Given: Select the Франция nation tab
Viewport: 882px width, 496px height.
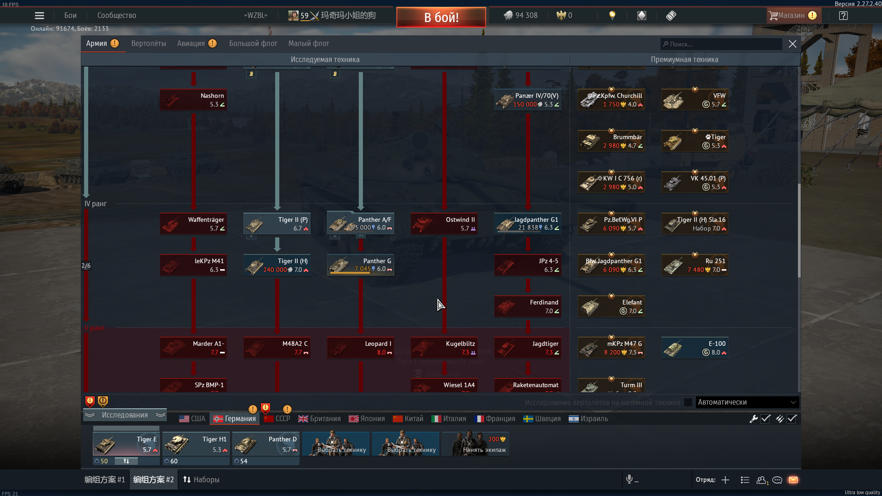Looking at the screenshot, I should 494,419.
